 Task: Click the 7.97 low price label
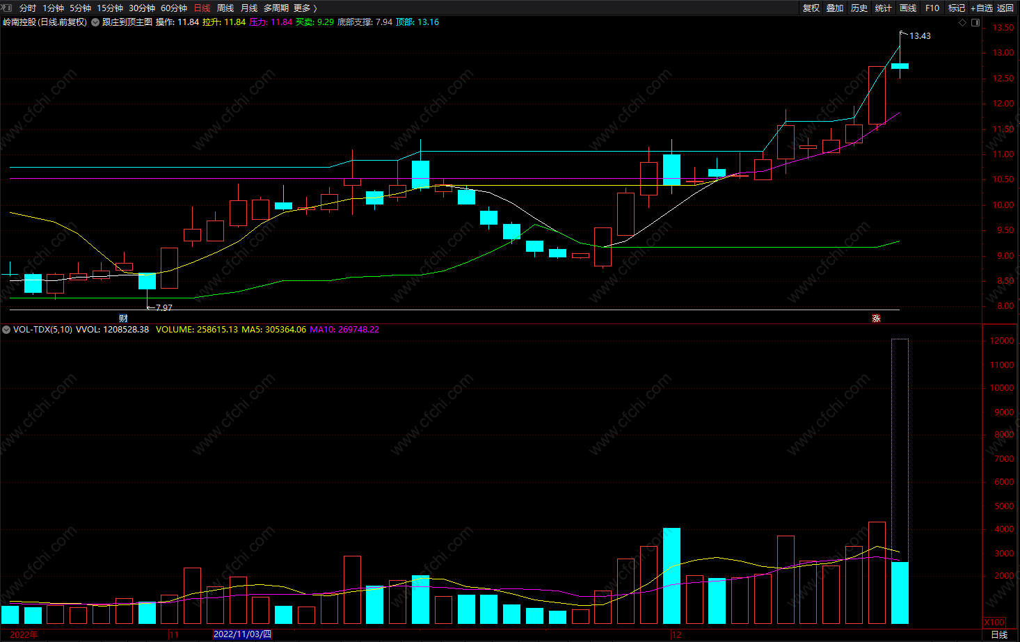[x=164, y=307]
